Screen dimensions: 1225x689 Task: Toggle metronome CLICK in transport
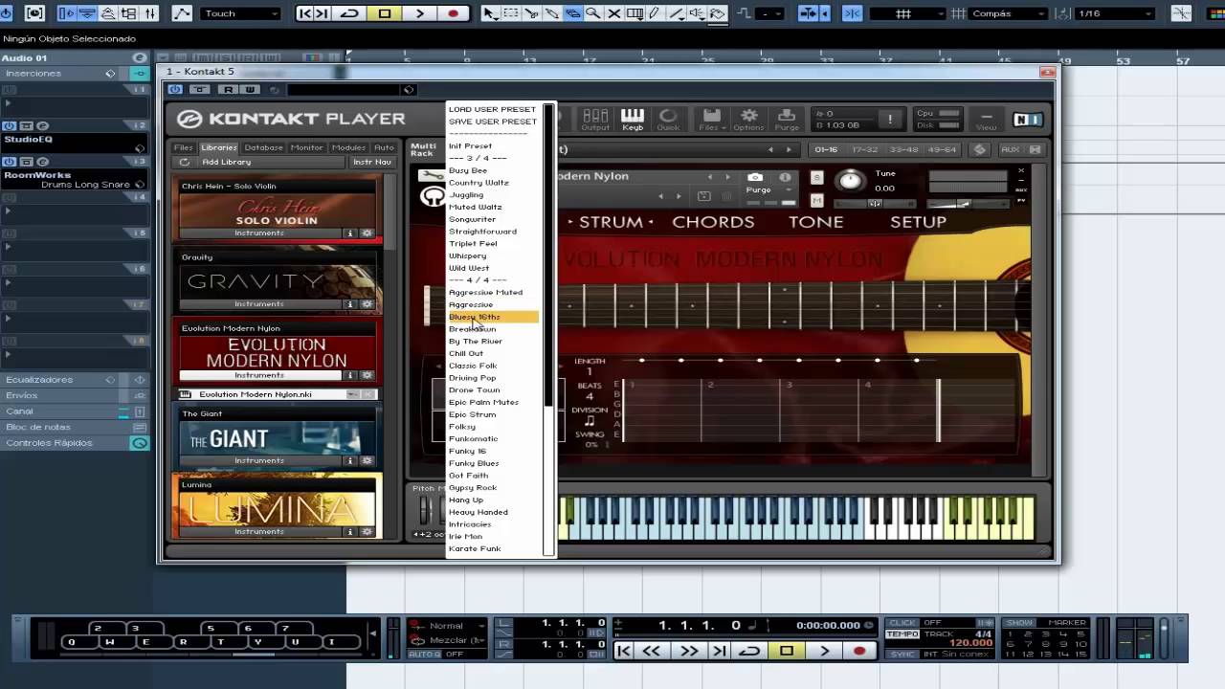pyautogui.click(x=902, y=623)
